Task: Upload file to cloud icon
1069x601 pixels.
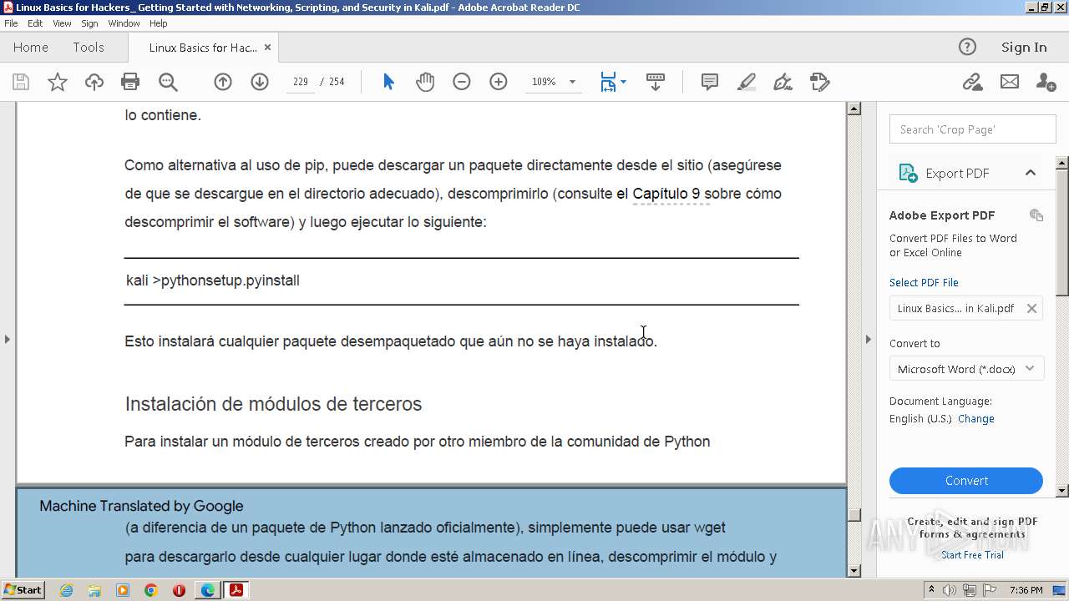Action: [x=94, y=82]
